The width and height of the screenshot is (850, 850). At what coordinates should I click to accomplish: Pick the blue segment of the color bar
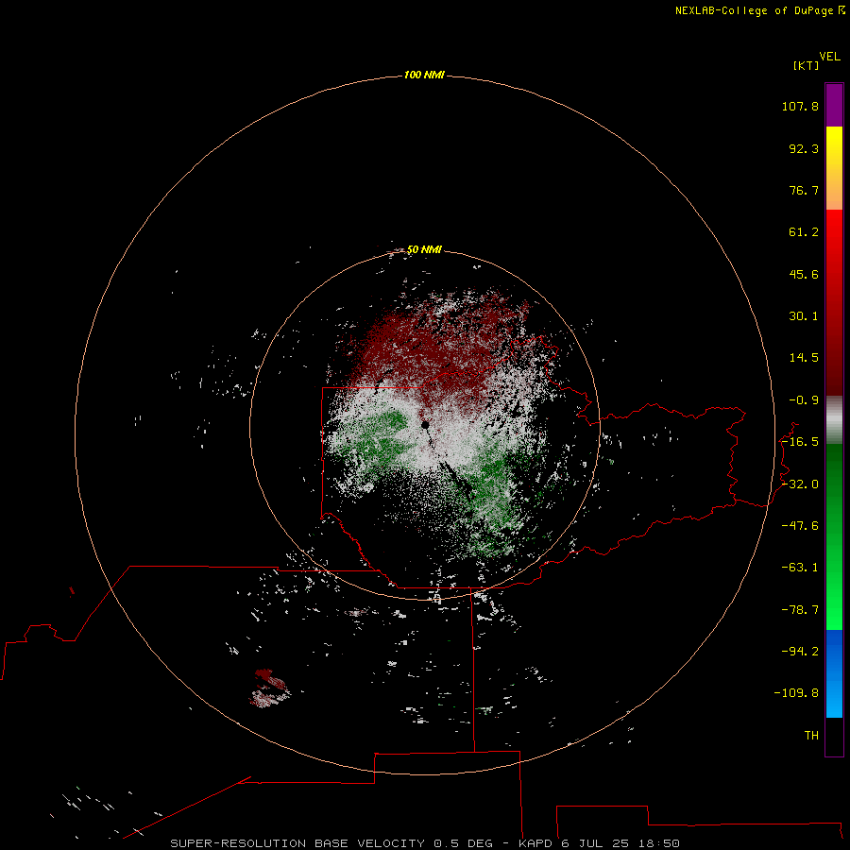click(x=834, y=673)
